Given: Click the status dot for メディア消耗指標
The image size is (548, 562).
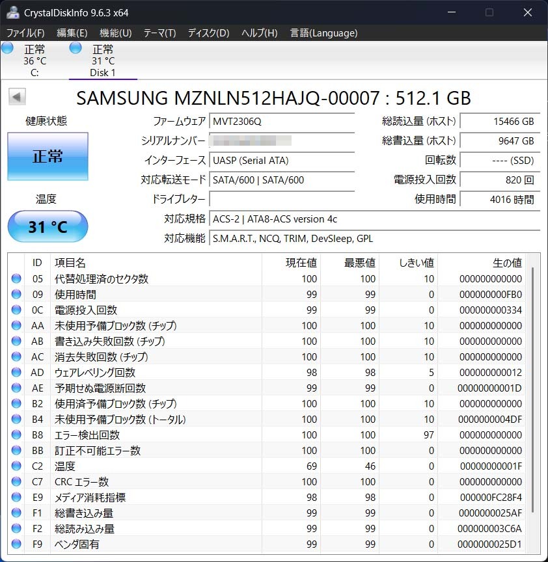Looking at the screenshot, I should tap(16, 498).
